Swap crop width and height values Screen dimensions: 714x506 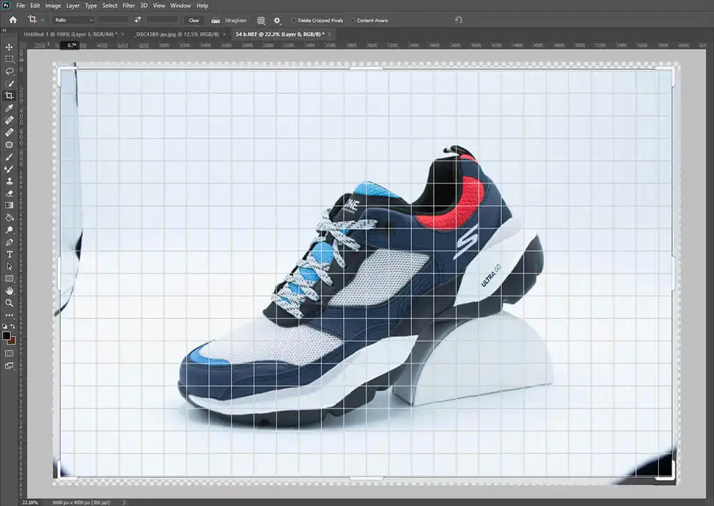point(137,20)
